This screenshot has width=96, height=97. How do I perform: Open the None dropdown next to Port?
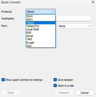pyautogui.click(x=74, y=26)
